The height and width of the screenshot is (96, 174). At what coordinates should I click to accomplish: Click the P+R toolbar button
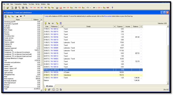click(x=31, y=8)
